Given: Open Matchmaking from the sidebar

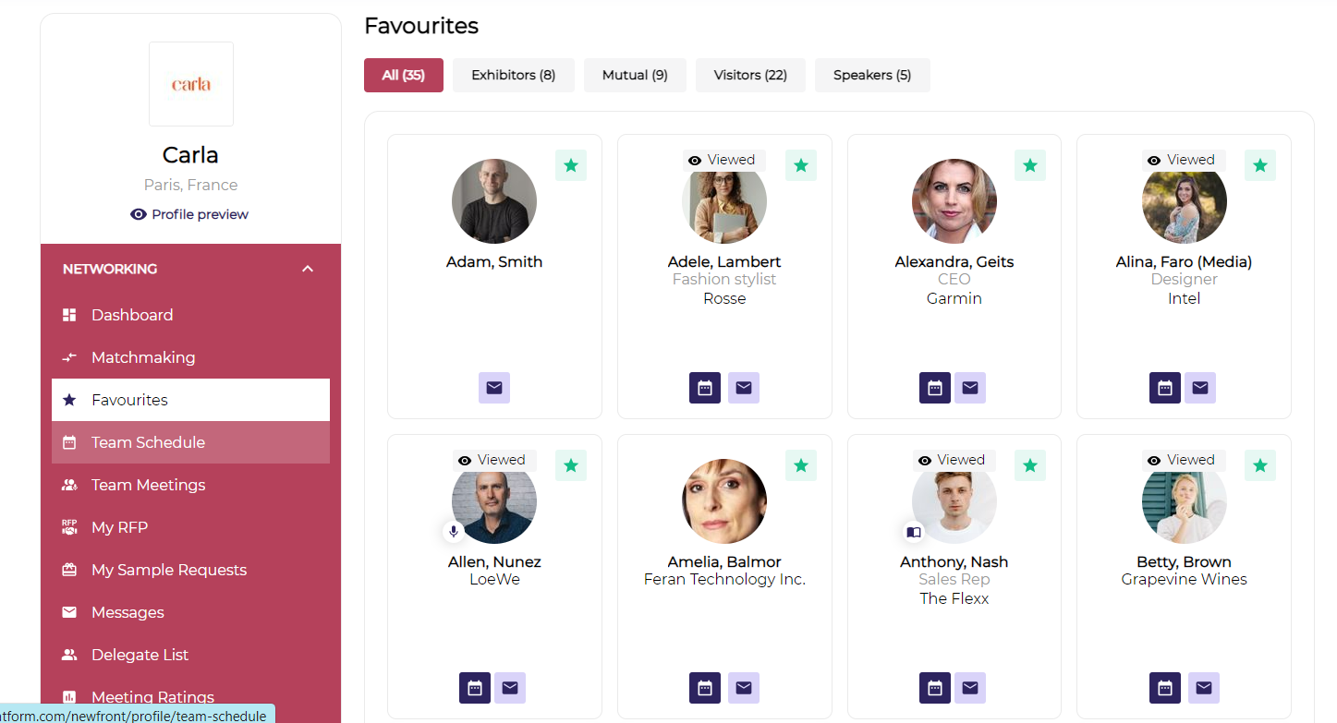Looking at the screenshot, I should pos(143,357).
